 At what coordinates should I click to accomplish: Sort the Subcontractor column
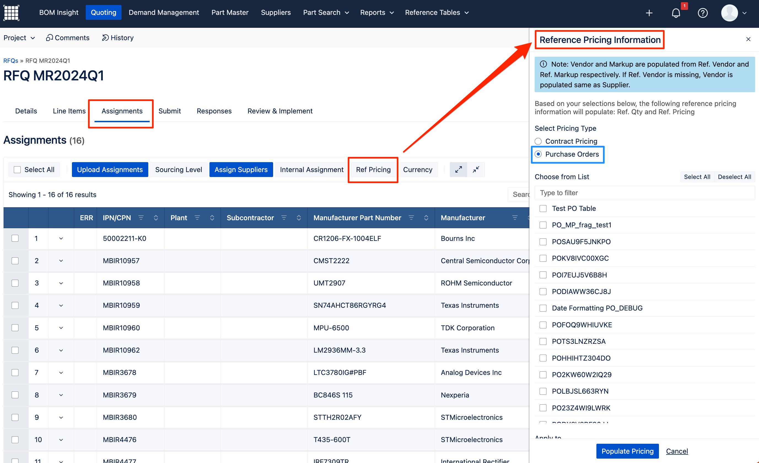click(x=299, y=217)
